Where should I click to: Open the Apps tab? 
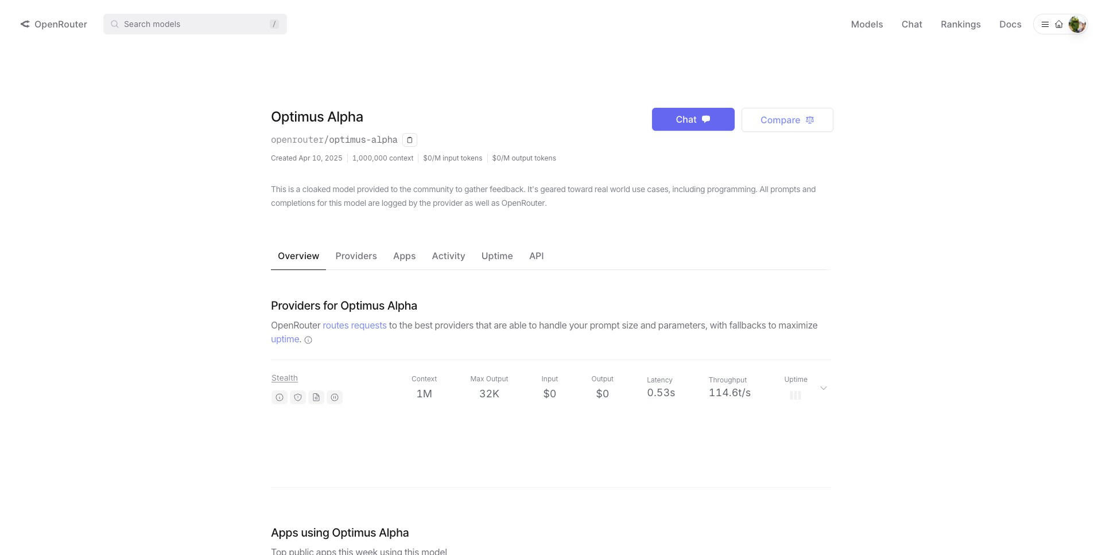coord(405,256)
